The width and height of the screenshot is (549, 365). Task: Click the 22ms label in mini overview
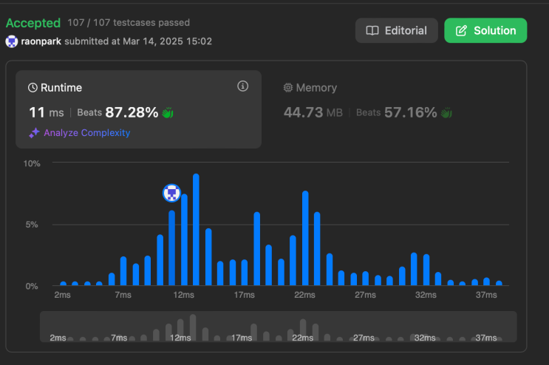tap(302, 338)
